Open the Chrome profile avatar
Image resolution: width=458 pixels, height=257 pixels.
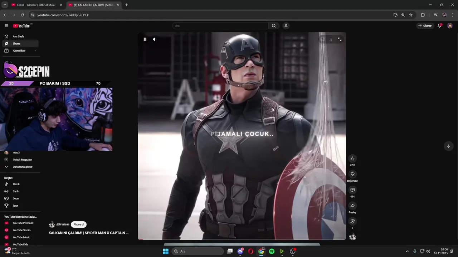click(444, 15)
